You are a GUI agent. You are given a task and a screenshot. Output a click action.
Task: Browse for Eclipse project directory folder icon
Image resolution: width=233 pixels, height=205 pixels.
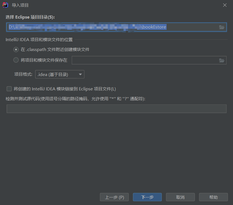221,27
